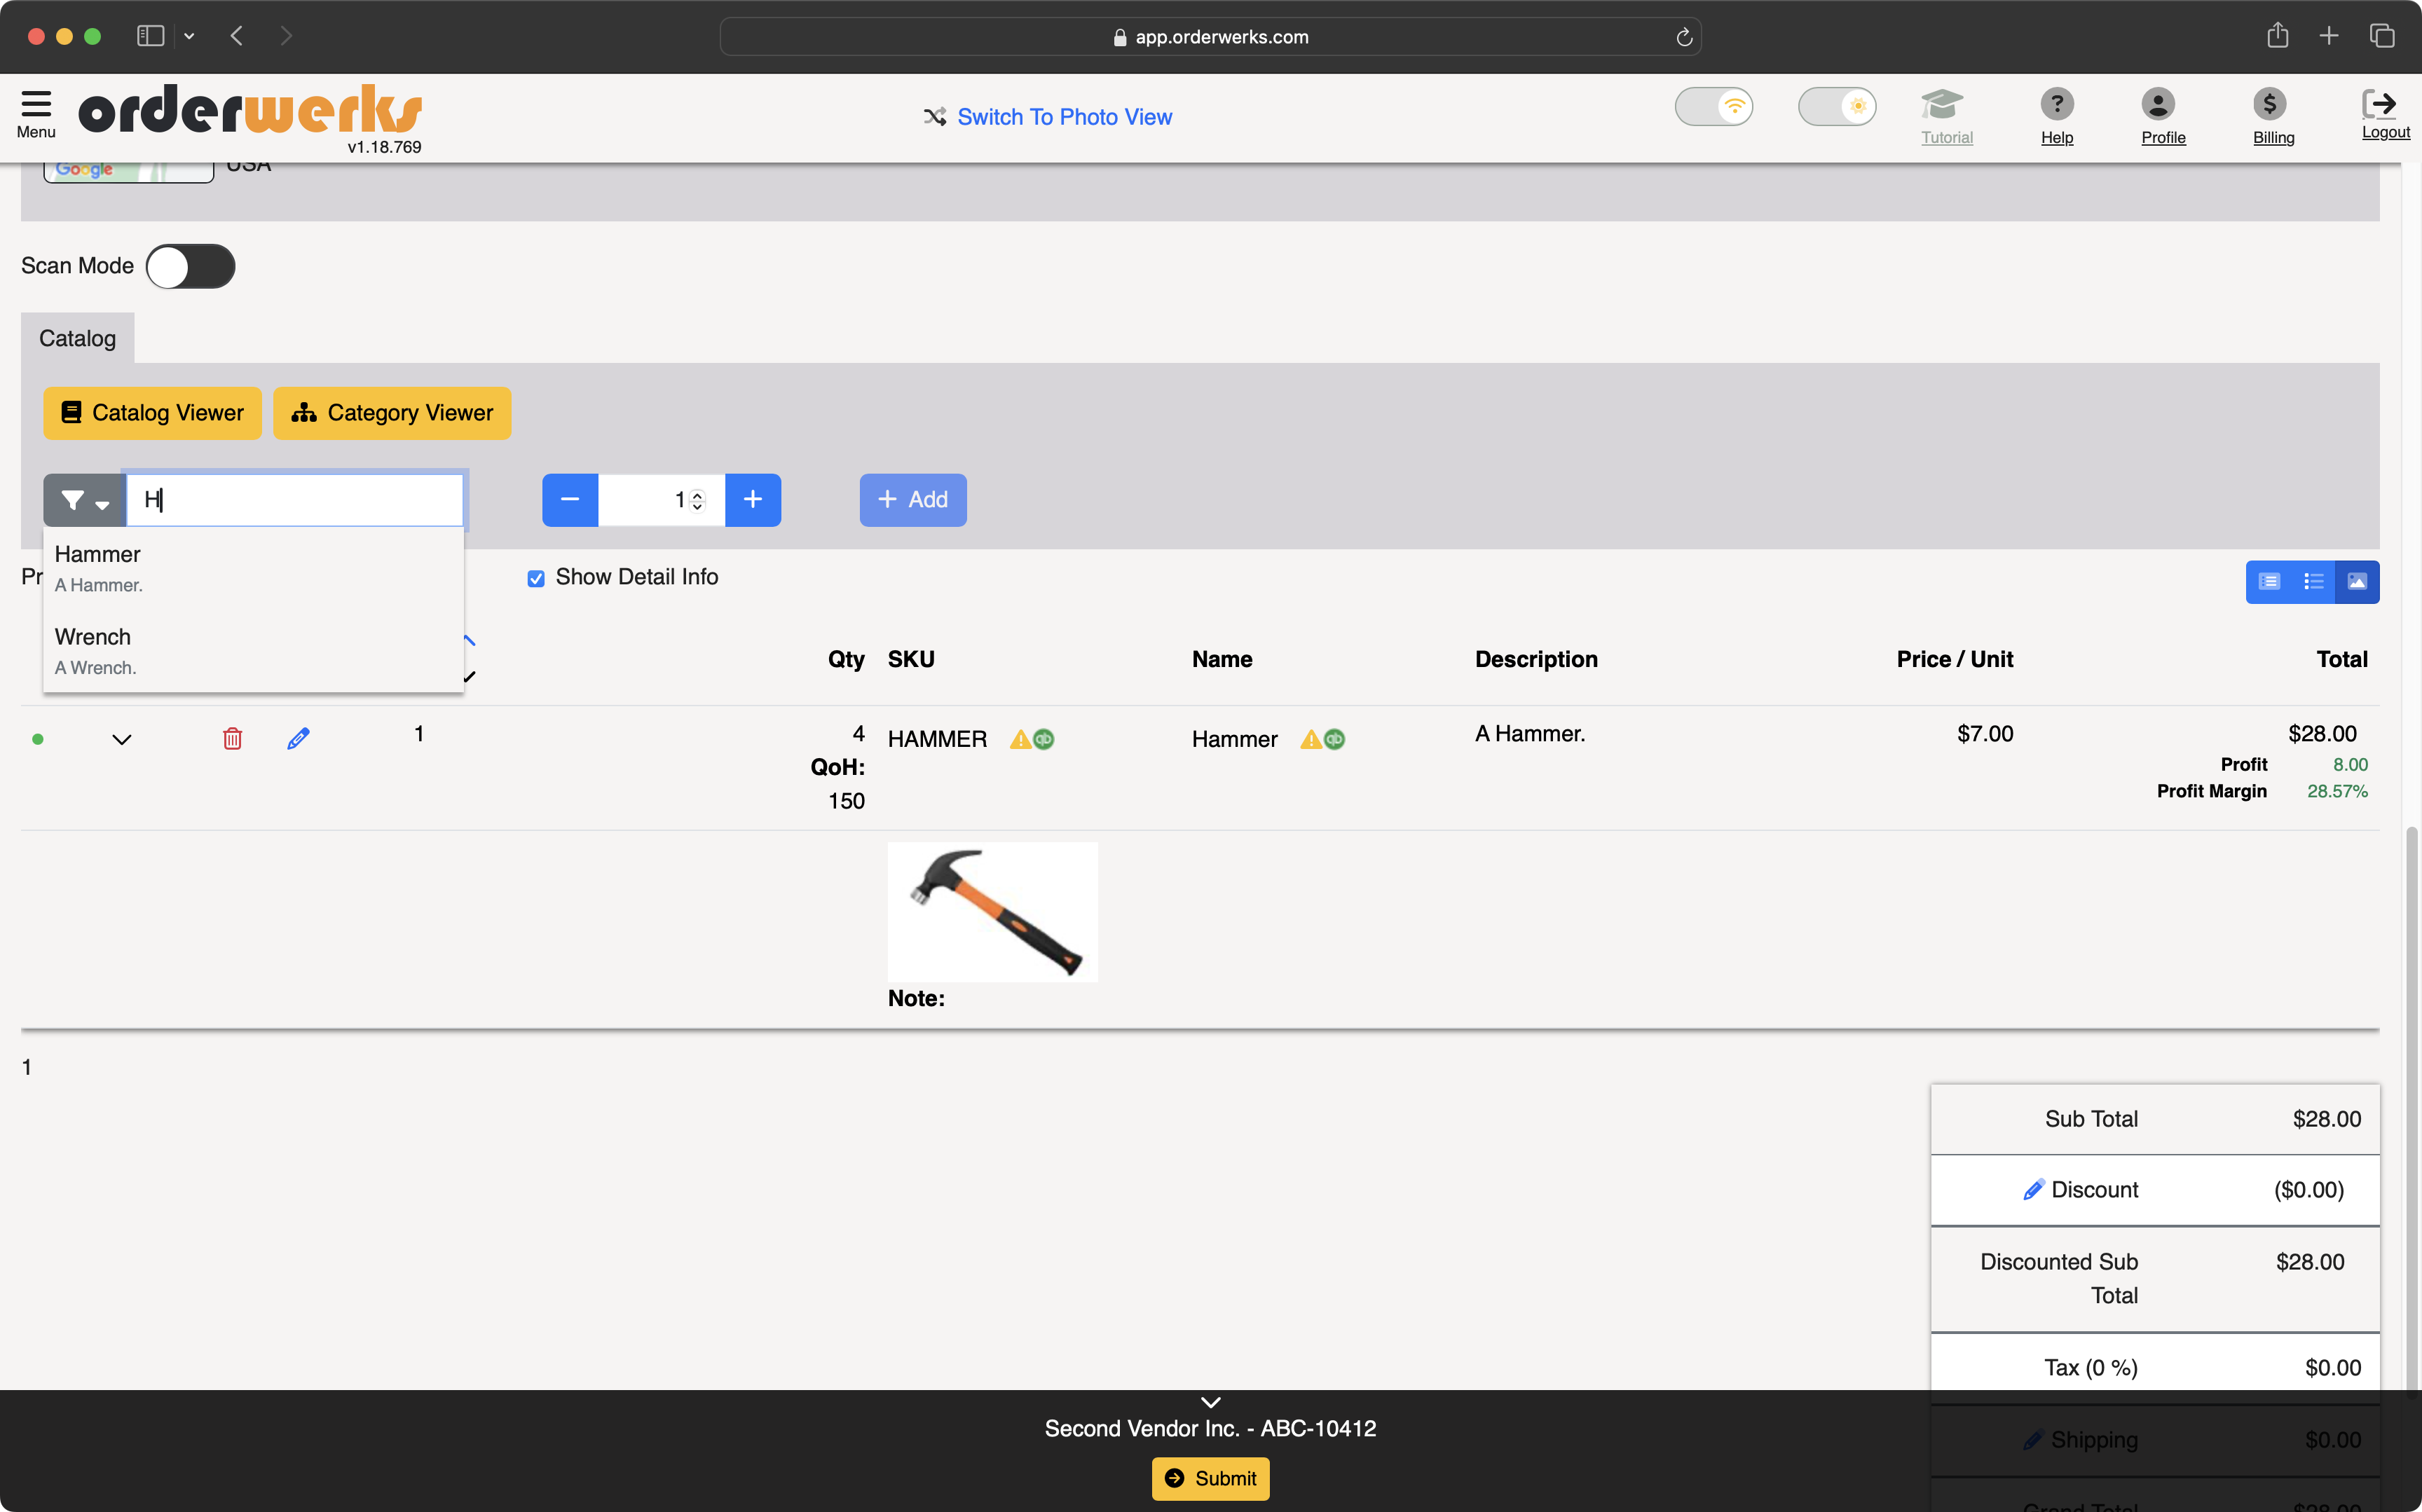2422x1512 pixels.
Task: Submit the order
Action: click(x=1210, y=1479)
